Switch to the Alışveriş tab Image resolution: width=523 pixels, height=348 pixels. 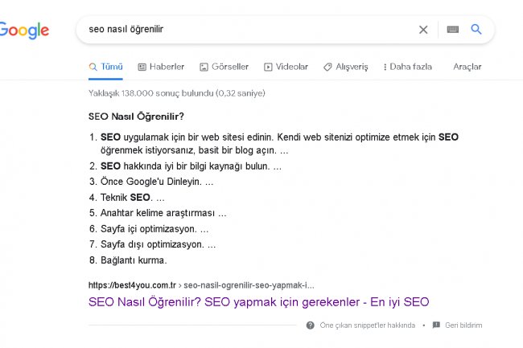point(345,67)
